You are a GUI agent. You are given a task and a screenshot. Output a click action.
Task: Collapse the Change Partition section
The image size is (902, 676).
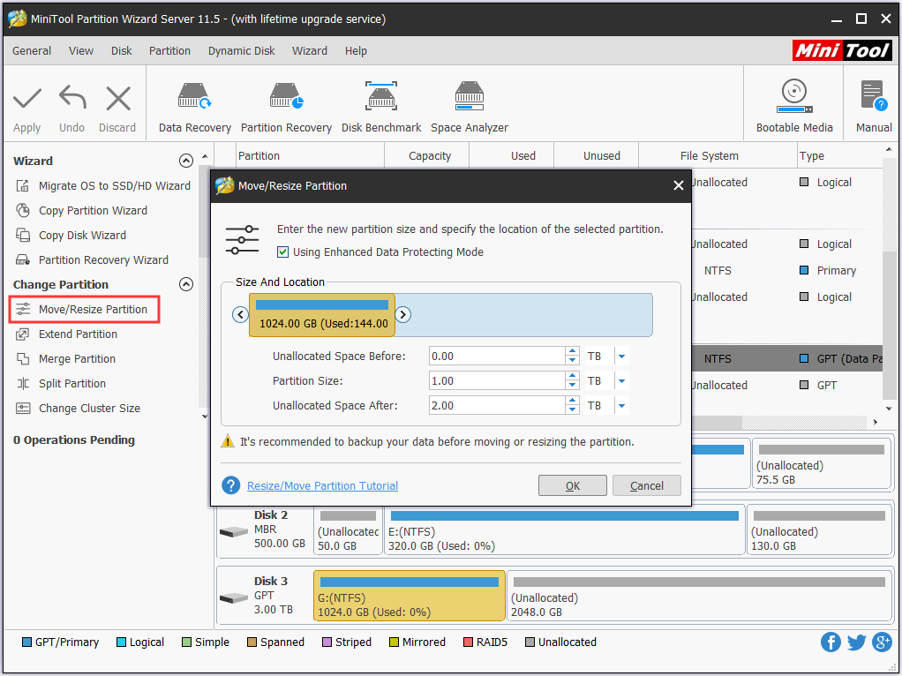[186, 284]
